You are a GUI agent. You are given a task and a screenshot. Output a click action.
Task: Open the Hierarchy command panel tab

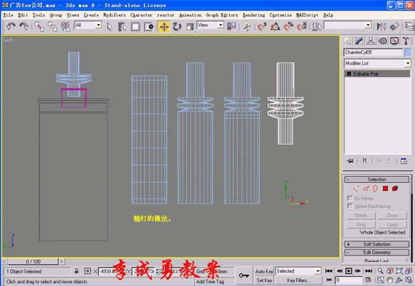pos(371,41)
